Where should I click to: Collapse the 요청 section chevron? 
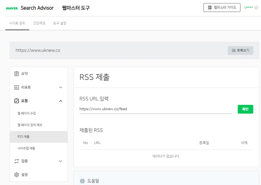61,101
